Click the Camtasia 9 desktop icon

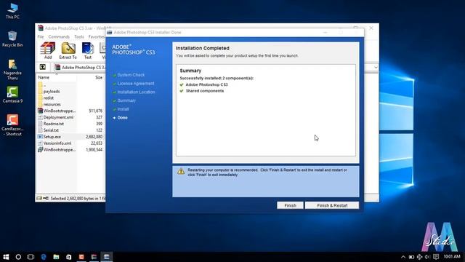point(12,95)
